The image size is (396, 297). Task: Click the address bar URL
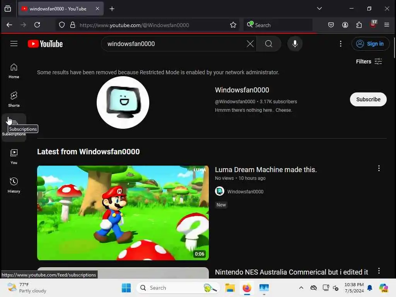tap(134, 25)
